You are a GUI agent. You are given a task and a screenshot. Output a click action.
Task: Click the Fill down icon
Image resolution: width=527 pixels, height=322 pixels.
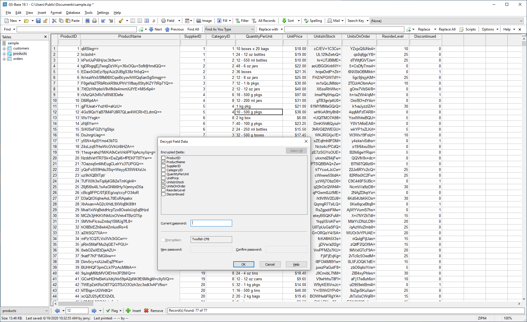219,21
